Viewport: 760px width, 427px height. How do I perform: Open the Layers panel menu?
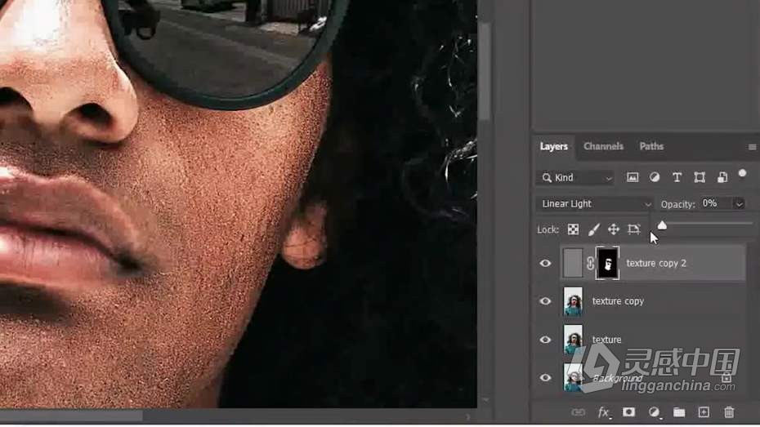click(752, 147)
